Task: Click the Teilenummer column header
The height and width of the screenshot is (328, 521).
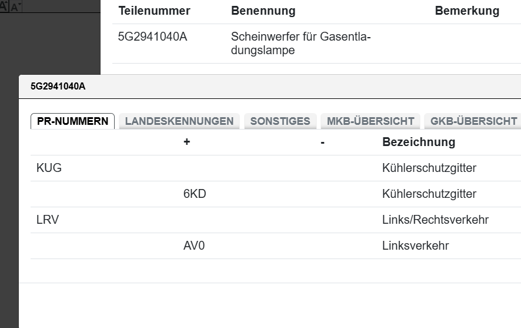Action: (x=154, y=11)
